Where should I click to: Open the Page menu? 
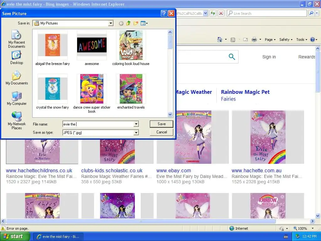click(270, 40)
